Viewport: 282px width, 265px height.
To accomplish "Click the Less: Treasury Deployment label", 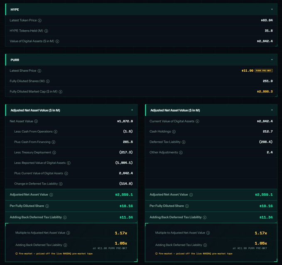I will [x=33, y=152].
